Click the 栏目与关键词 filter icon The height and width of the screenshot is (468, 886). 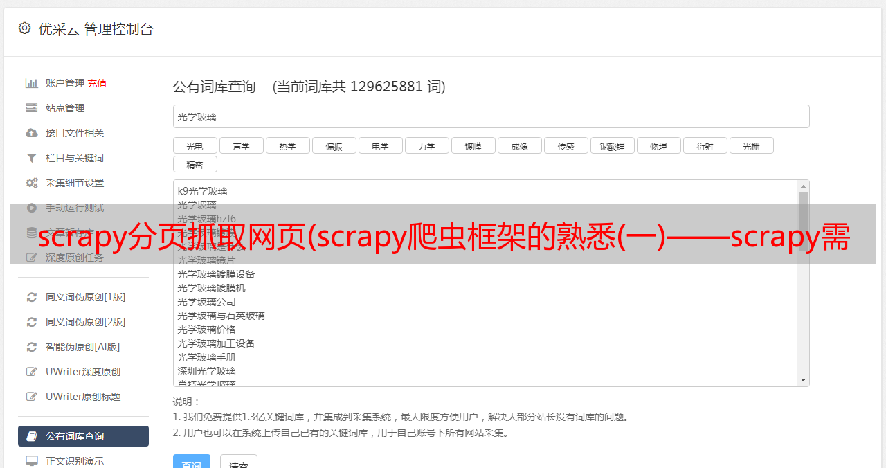[x=32, y=158]
